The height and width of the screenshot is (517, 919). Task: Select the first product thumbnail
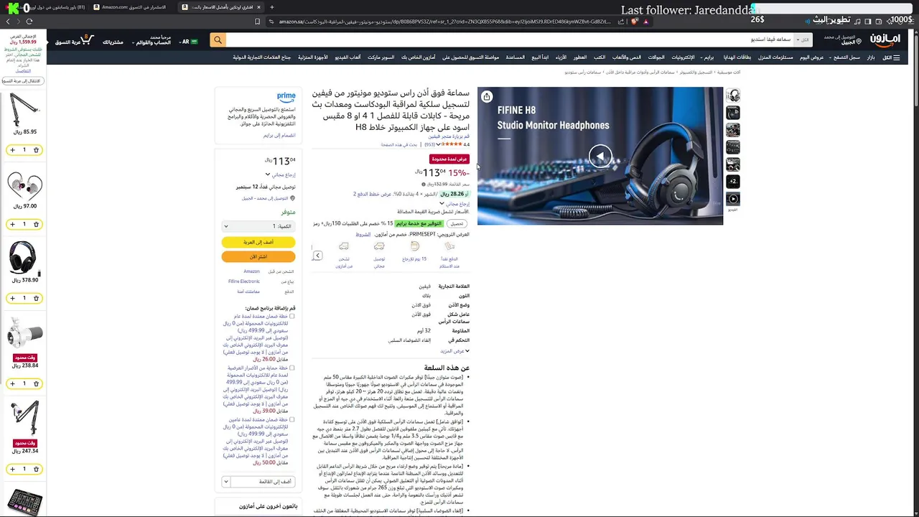732,96
